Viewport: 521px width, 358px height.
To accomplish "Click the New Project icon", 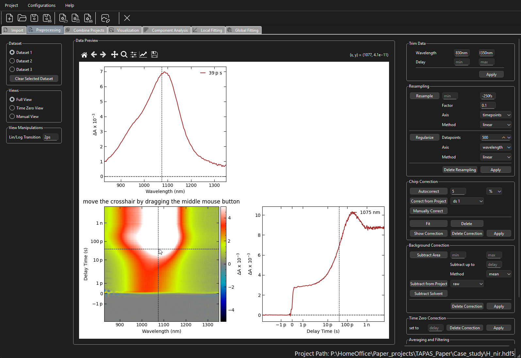I will tap(9, 18).
